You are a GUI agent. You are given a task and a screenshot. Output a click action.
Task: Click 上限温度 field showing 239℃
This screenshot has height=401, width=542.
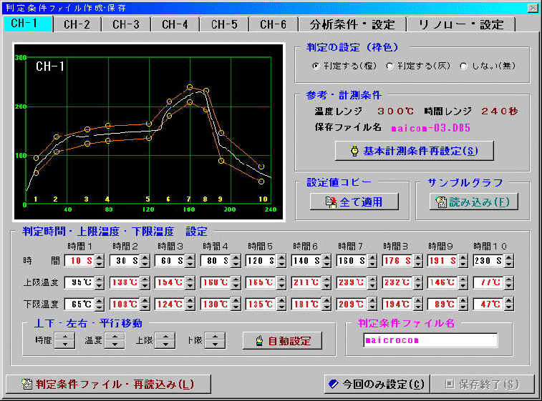352,282
